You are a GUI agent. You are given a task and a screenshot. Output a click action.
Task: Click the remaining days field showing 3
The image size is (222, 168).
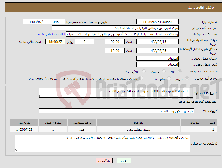[84, 42]
